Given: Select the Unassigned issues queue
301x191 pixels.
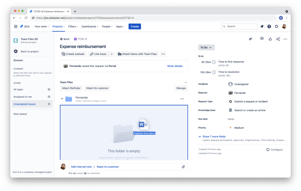Looking at the screenshot, I should 32,104.
